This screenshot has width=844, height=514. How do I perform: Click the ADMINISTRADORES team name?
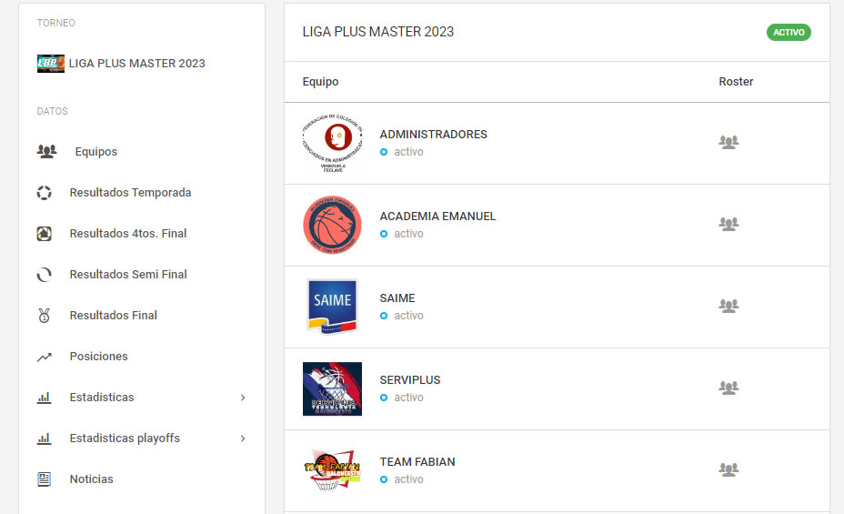tap(433, 135)
